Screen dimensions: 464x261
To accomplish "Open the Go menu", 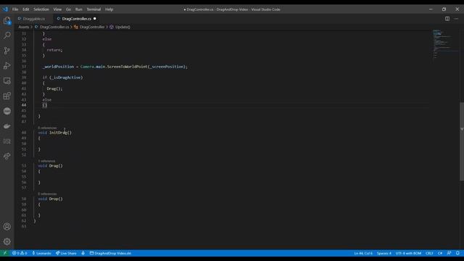I will pos(68,9).
